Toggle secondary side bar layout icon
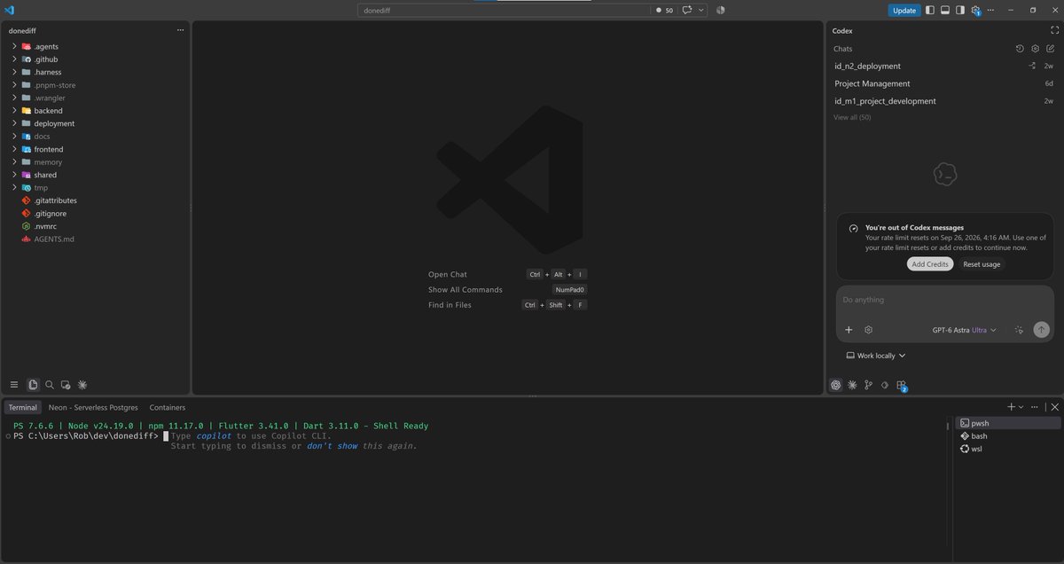Screen dimensions: 1064x564 (960, 10)
